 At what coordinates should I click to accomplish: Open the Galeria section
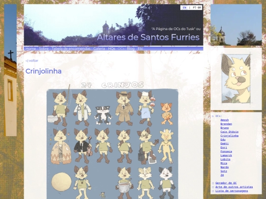tap(99, 49)
